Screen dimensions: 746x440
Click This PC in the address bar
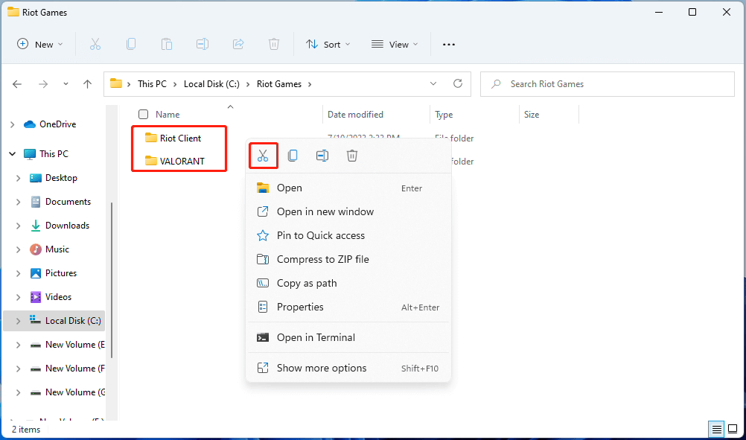[x=152, y=83]
